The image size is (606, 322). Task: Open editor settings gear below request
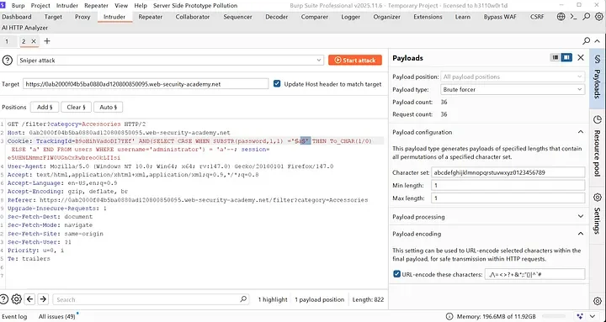point(16,299)
